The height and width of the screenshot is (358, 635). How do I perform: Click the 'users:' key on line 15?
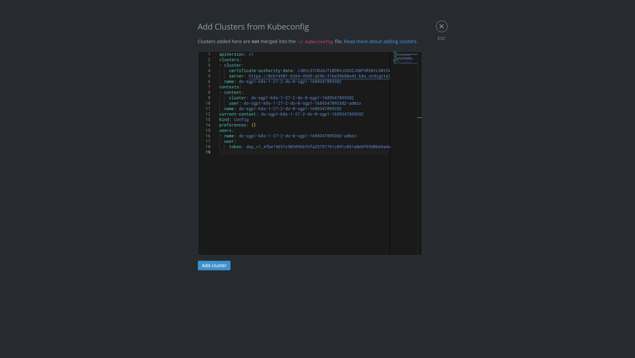[226, 131]
